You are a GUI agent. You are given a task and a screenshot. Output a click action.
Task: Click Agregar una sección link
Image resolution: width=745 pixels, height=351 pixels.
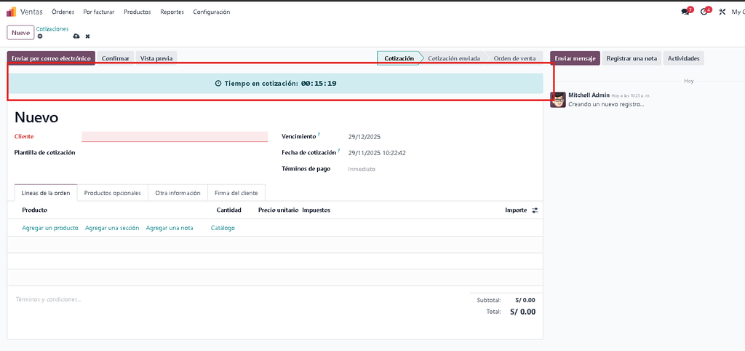click(x=112, y=228)
